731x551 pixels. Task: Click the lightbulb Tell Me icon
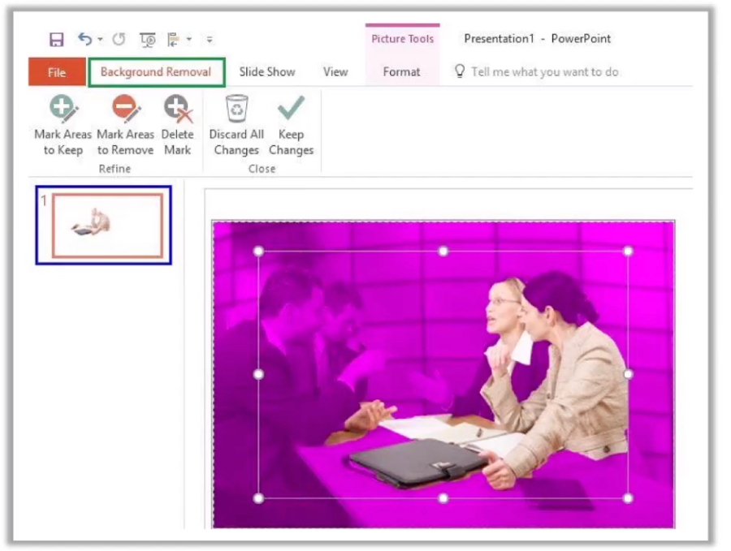click(460, 71)
